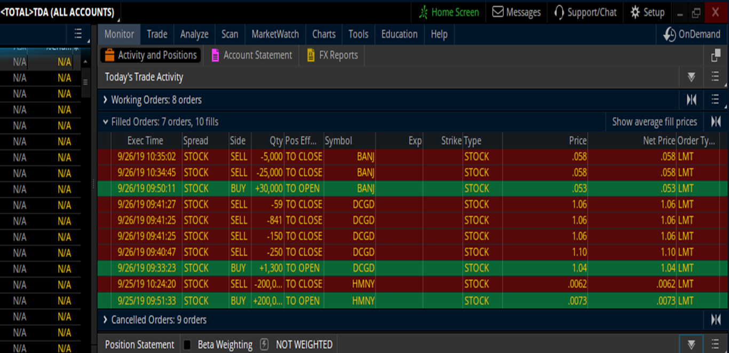
Task: Open the Setup gear menu
Action: click(647, 12)
